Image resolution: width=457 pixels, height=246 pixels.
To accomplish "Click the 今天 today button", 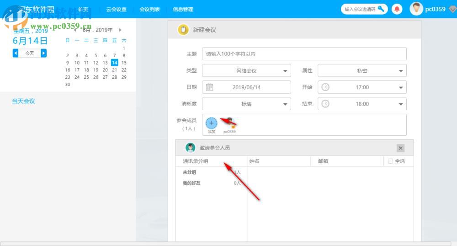I will pos(29,53).
